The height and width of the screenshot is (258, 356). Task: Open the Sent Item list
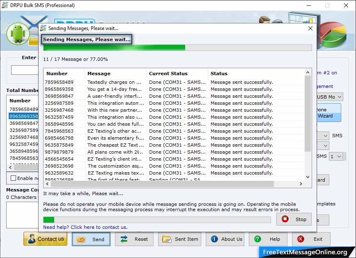(x=179, y=239)
